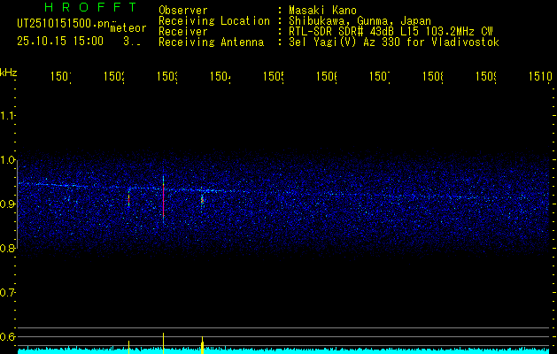Click the tallest yellow spike in power strip
This screenshot has width=557, height=354.
pyautogui.click(x=163, y=342)
